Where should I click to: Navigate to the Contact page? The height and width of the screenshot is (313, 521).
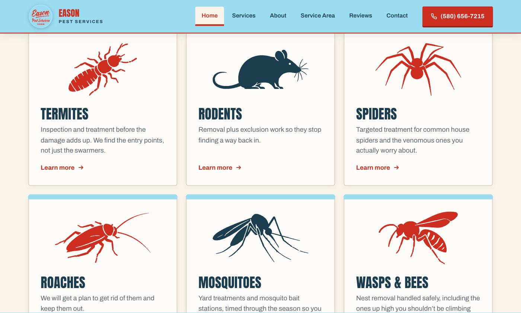[397, 16]
